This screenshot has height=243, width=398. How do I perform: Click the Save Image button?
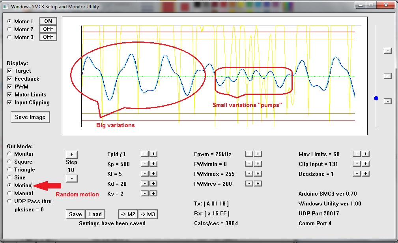[x=30, y=117]
